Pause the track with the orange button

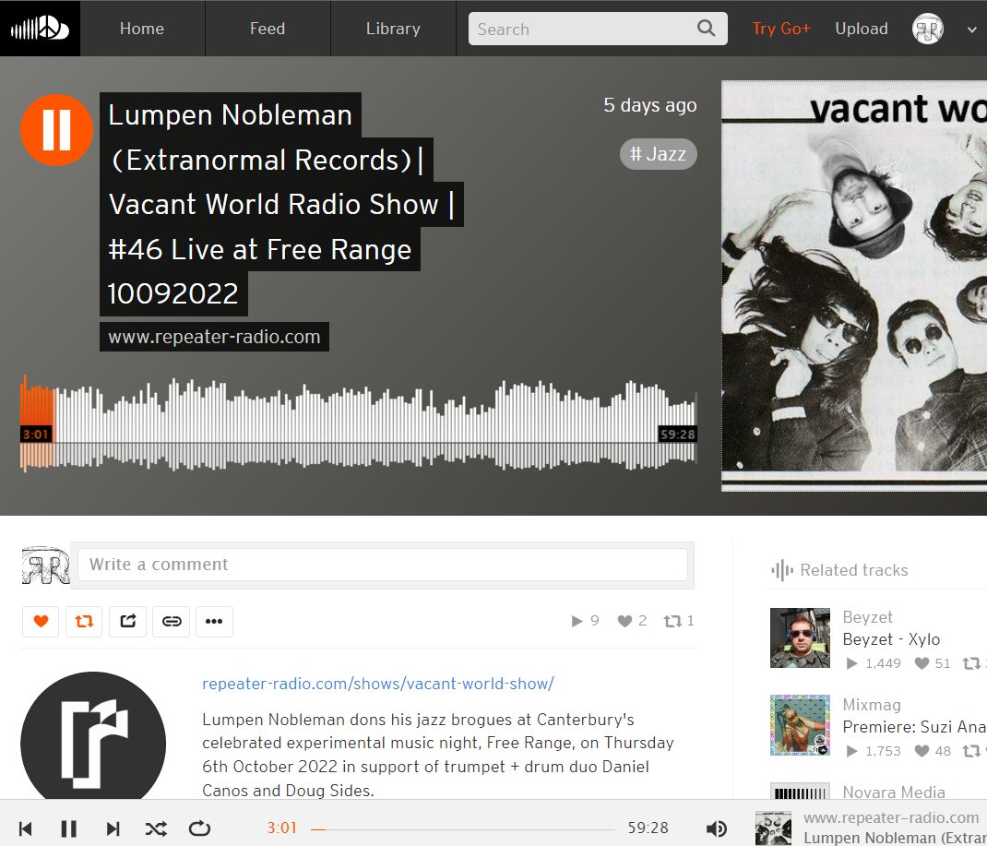click(x=56, y=130)
